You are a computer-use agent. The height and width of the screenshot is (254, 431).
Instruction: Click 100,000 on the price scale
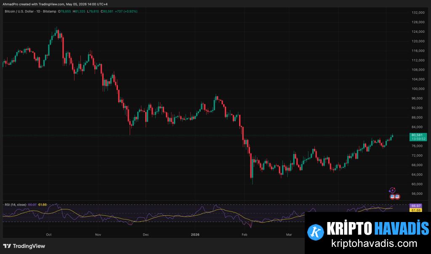pyautogui.click(x=418, y=89)
